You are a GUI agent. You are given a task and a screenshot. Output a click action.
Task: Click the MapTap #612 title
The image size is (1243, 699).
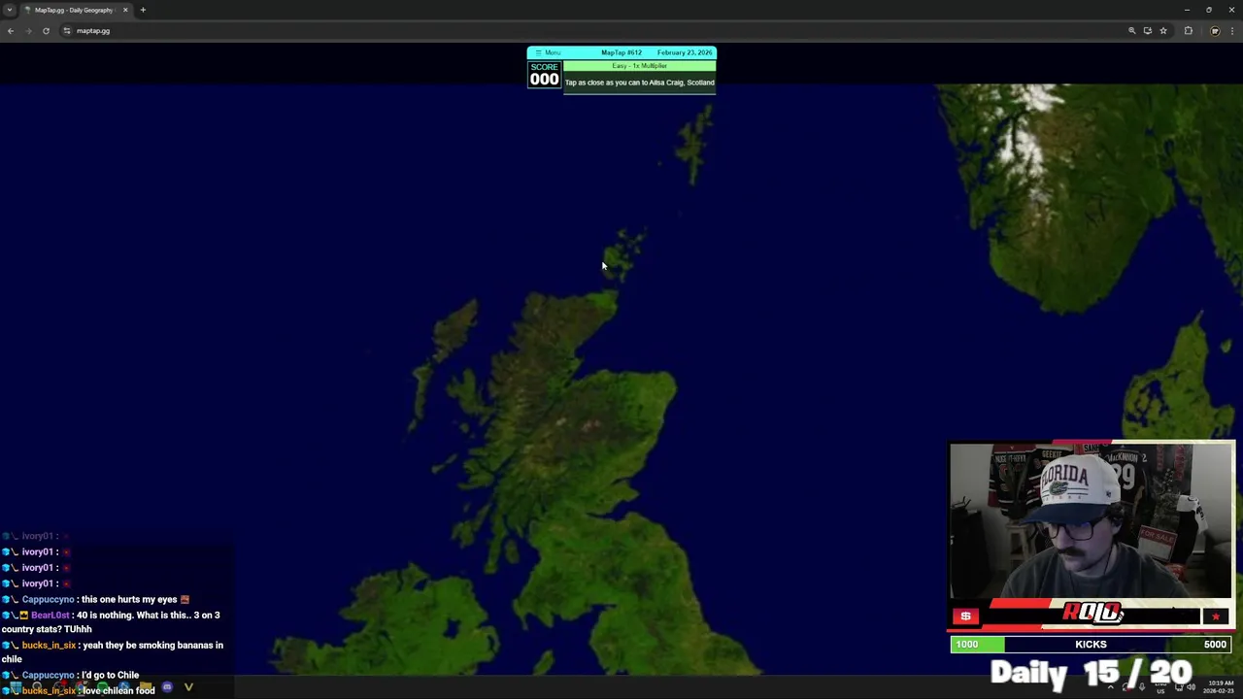pyautogui.click(x=621, y=52)
